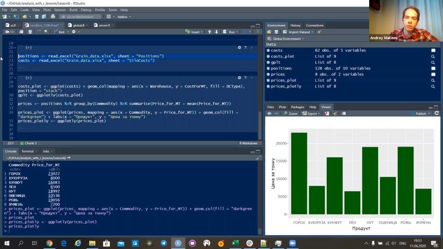Open R Markdown file type selector
The width and height of the screenshot is (443, 249).
pos(250,143)
